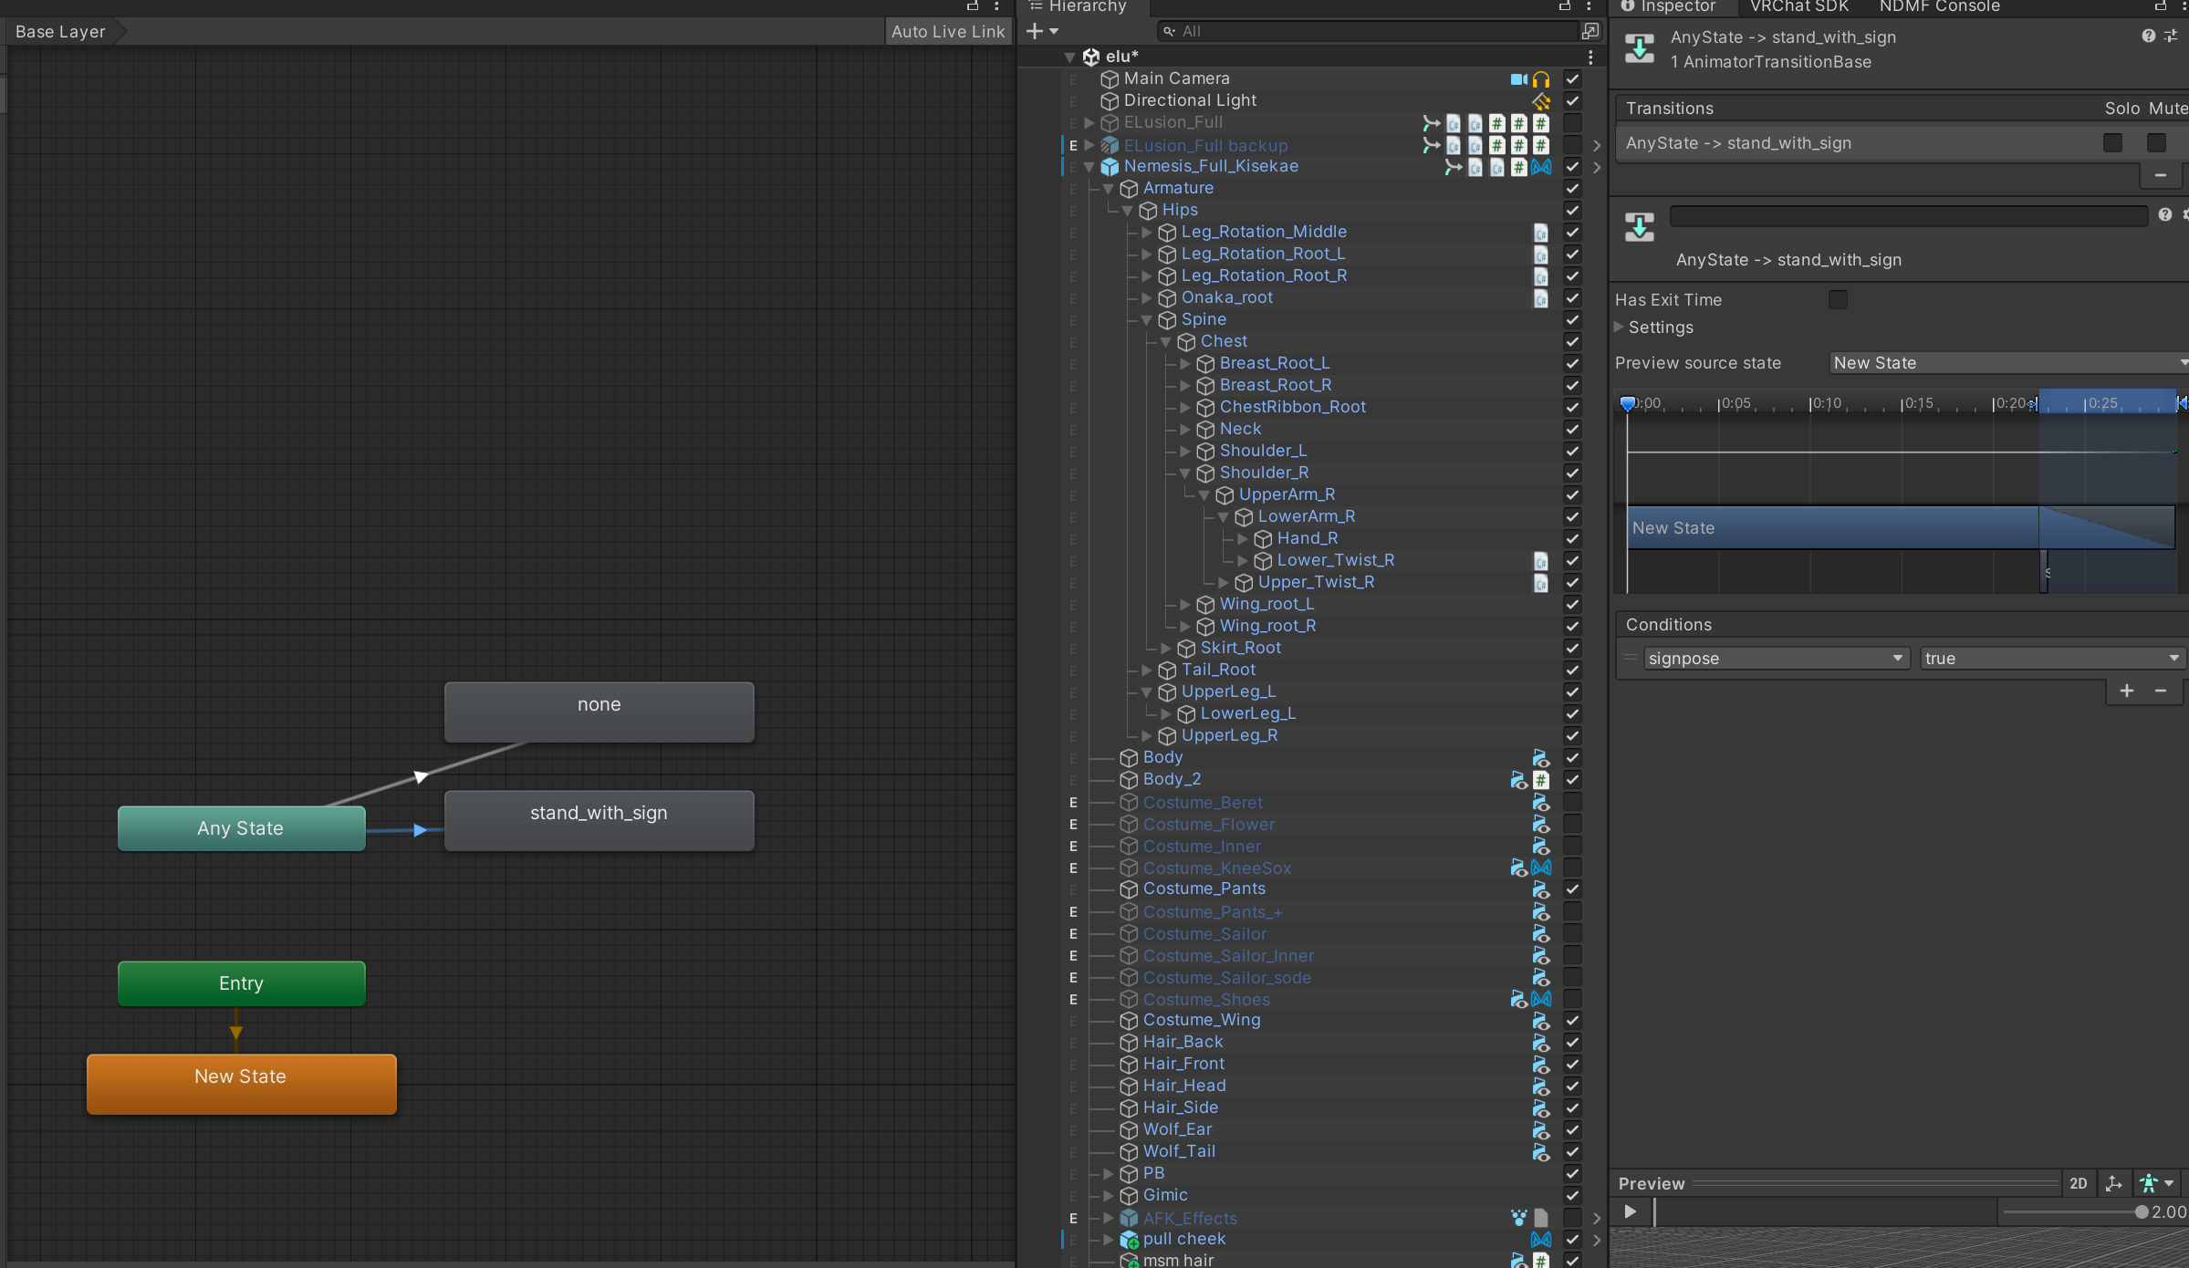Open the NDMF Console tab
Viewport: 2189px width, 1268px height.
[1939, 7]
